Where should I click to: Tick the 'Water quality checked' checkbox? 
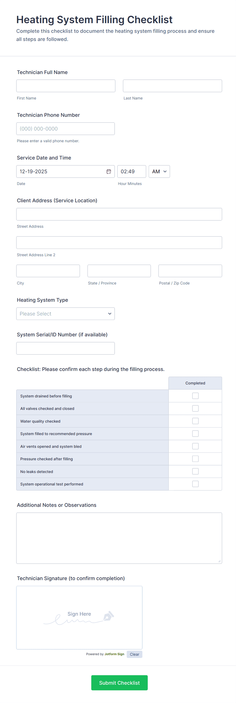coord(195,421)
